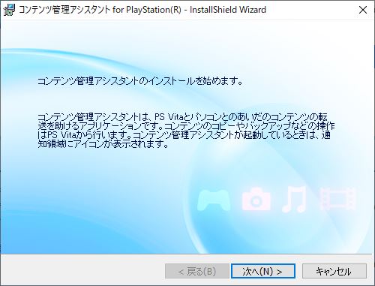Click the heading コンテンツ管理アシスタントのインストールを始めます。
Viewport: 375px width, 286px height.
tap(140, 81)
